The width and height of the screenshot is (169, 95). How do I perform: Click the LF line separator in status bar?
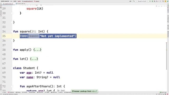(157, 94)
